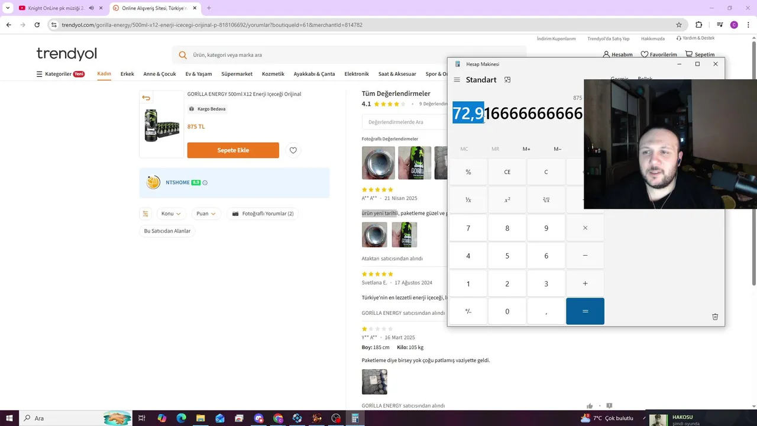Select the Kadın category tab
Screen dimensions: 757x426
coord(104,74)
